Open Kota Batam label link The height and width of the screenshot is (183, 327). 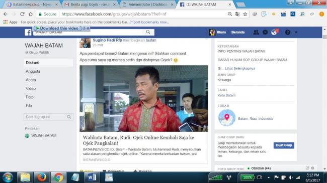[226, 95]
